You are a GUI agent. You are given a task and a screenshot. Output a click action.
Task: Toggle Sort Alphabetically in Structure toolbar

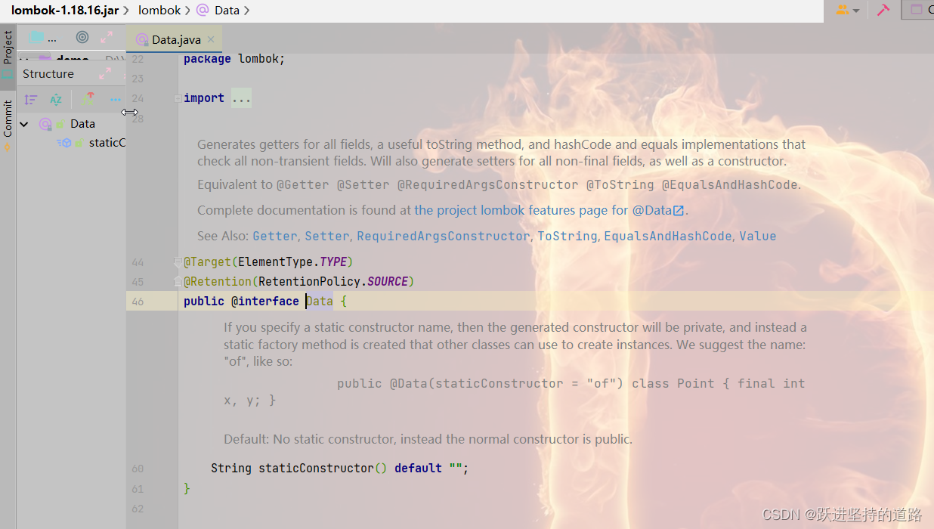(x=56, y=99)
